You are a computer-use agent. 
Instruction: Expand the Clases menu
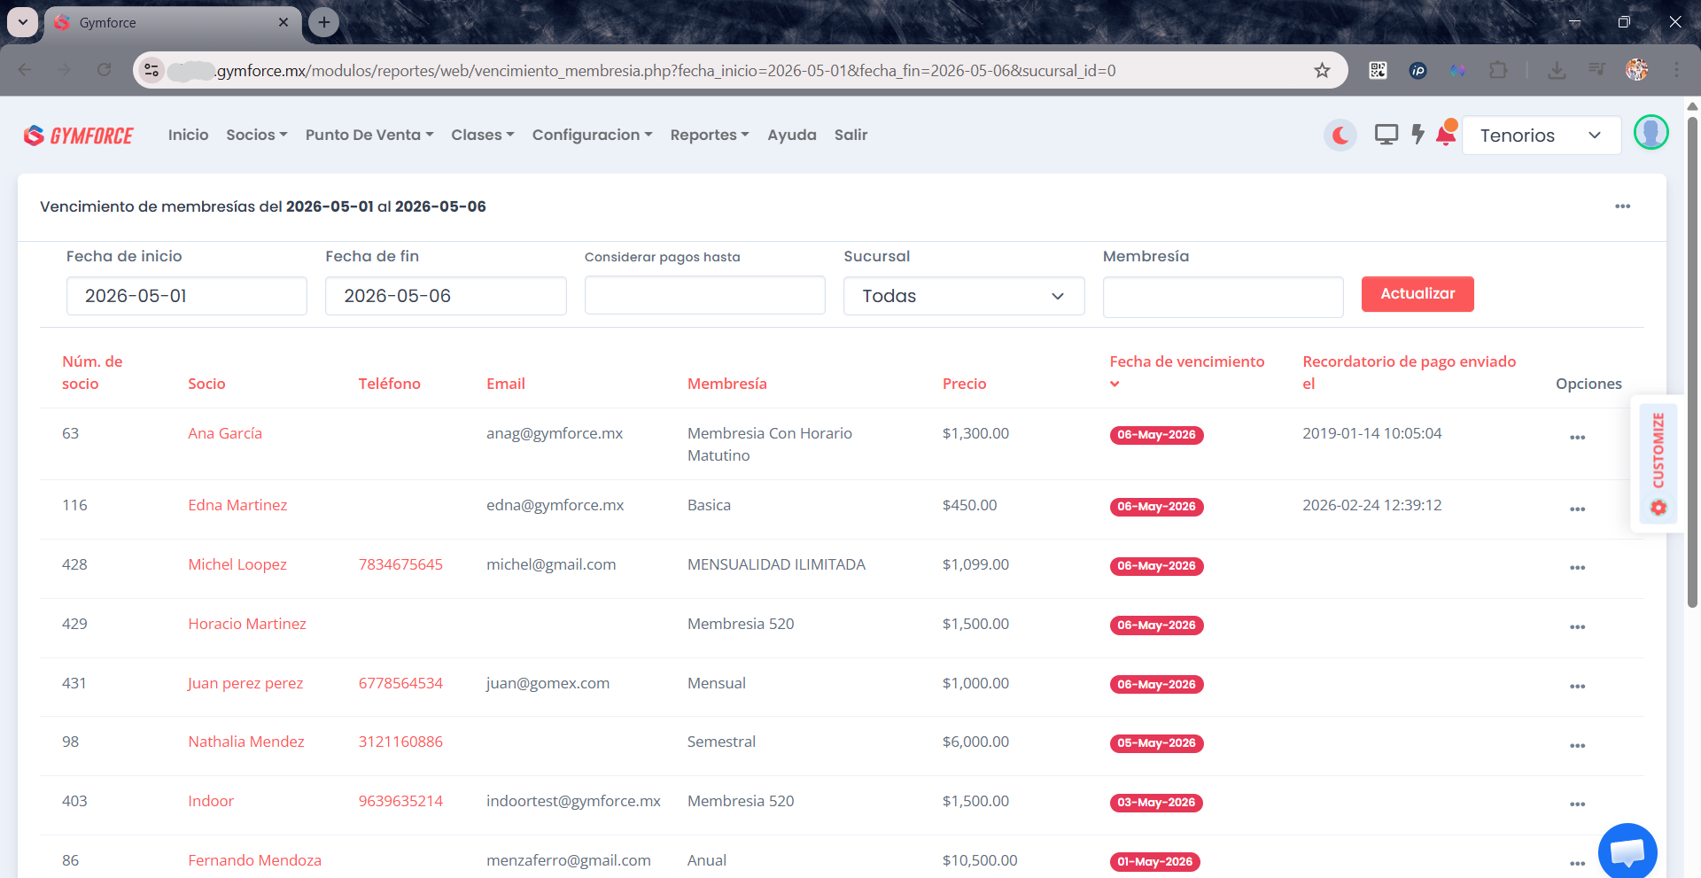pyautogui.click(x=483, y=135)
